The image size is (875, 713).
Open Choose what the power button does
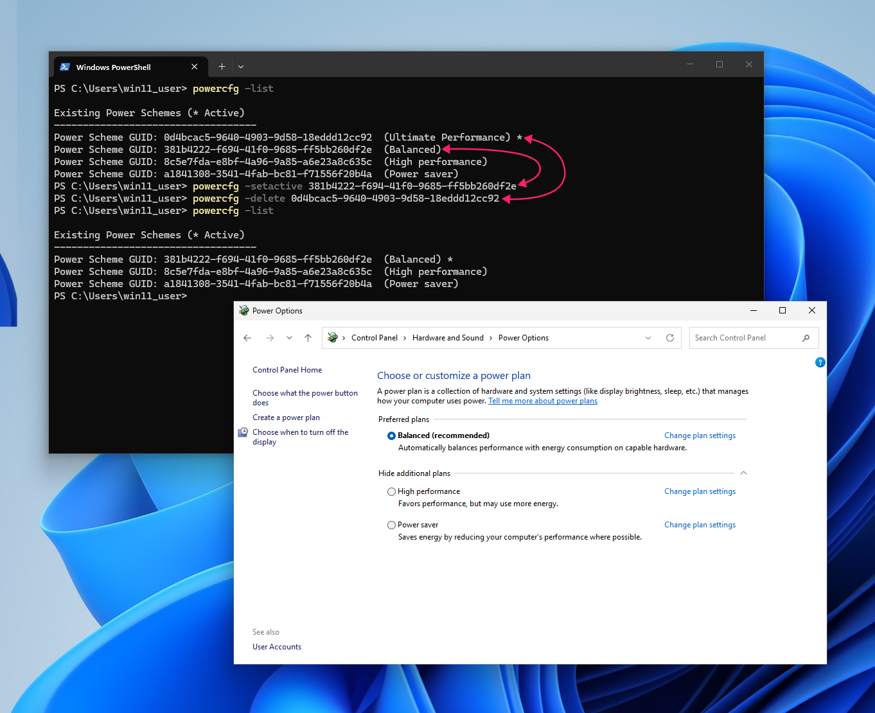pyautogui.click(x=305, y=398)
